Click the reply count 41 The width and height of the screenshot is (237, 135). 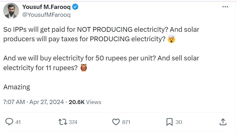pos(18,122)
